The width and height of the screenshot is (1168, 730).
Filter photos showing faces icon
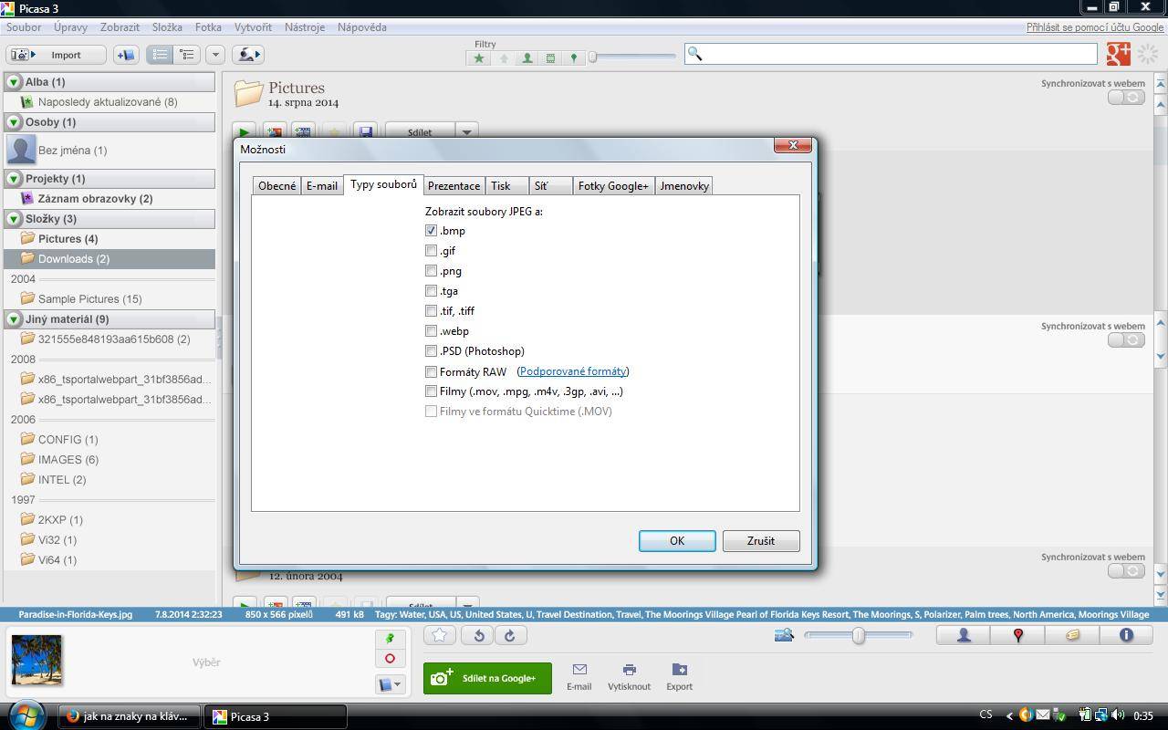click(x=527, y=58)
